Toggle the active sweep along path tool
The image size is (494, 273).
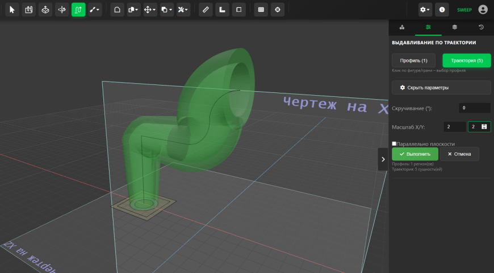(x=78, y=10)
